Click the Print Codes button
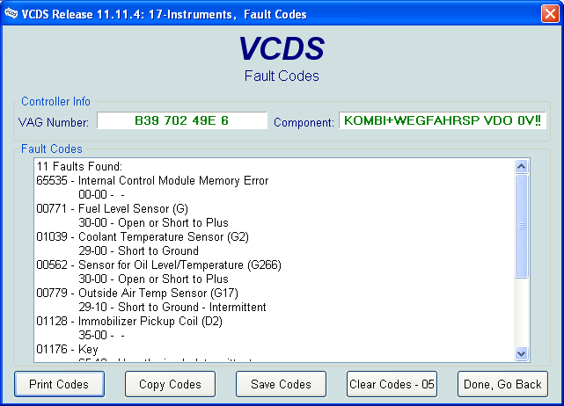This screenshot has width=564, height=406. pos(59,384)
